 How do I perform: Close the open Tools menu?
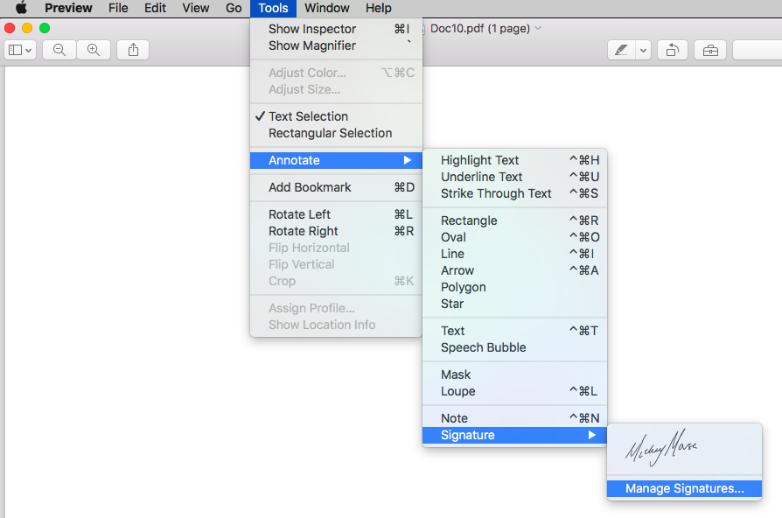pos(273,8)
